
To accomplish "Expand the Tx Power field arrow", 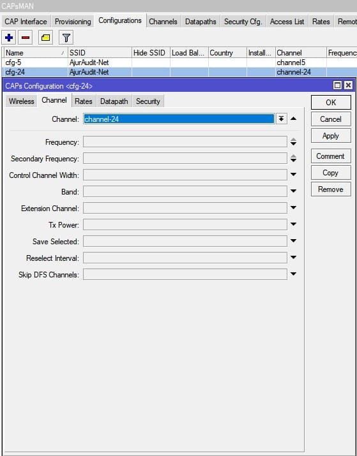I will click(x=294, y=224).
